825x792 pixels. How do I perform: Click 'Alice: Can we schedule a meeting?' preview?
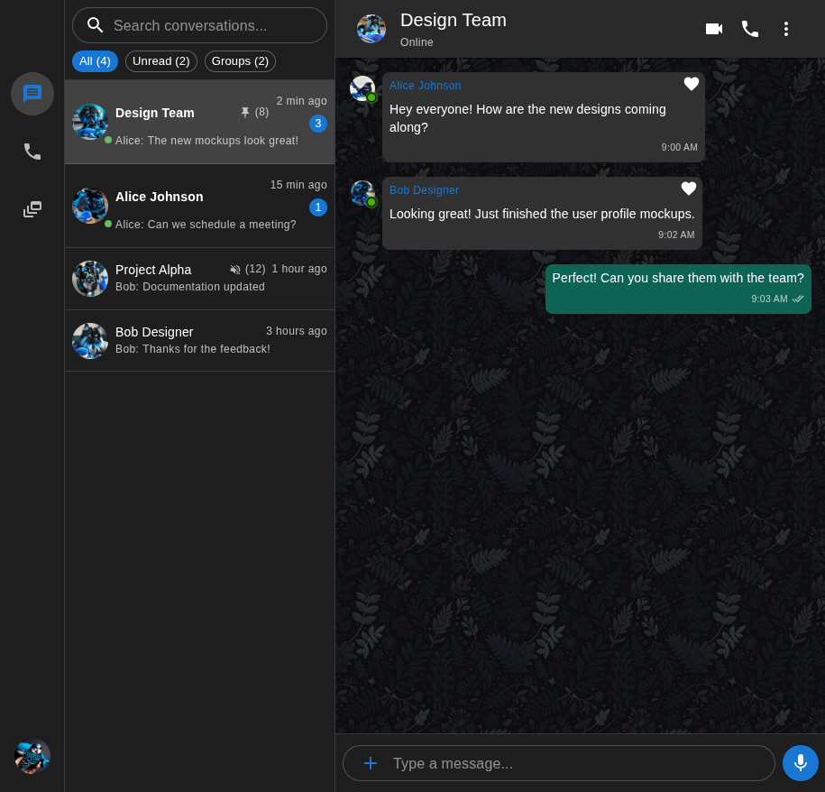pos(206,225)
